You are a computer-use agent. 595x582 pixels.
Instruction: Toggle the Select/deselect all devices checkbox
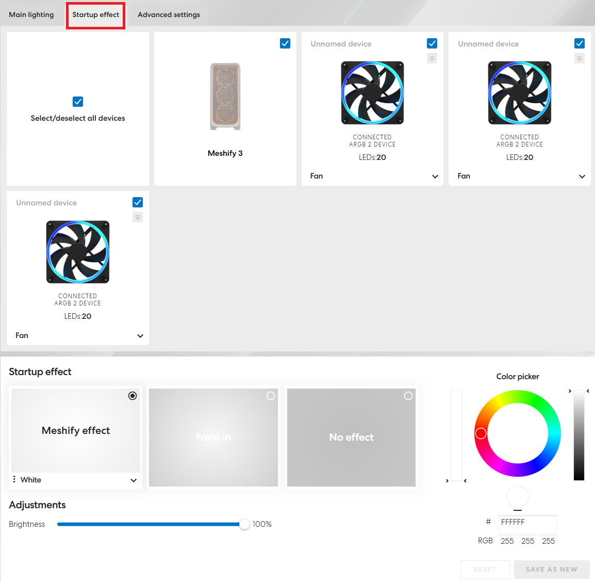tap(78, 102)
